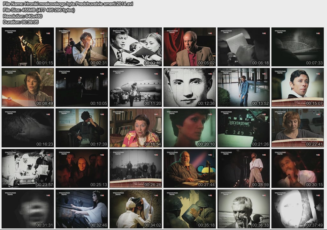Open the floral blouse woman frame 00:18:54
The height and width of the screenshot is (230, 327).
point(136,128)
